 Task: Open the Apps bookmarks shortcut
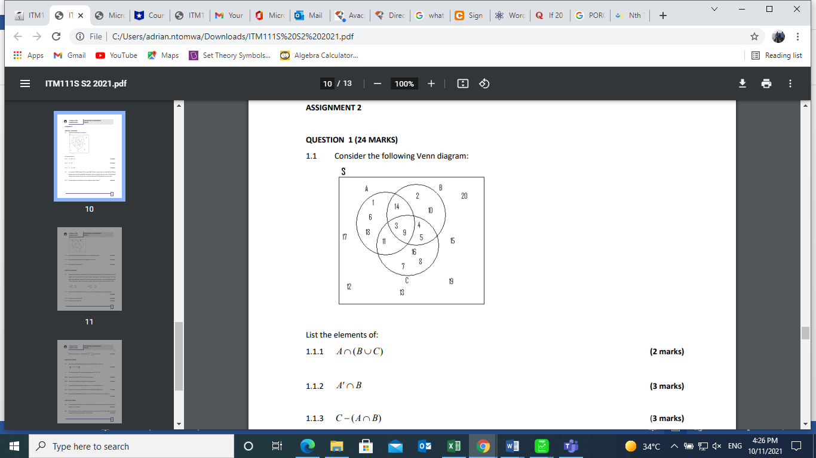(28, 55)
